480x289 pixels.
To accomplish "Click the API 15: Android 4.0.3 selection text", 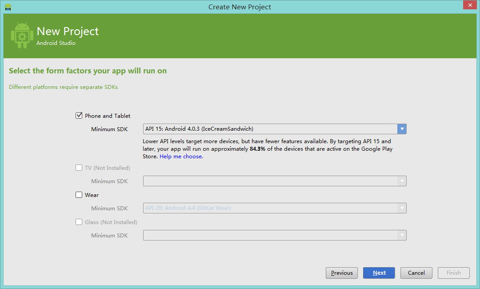I will [199, 129].
